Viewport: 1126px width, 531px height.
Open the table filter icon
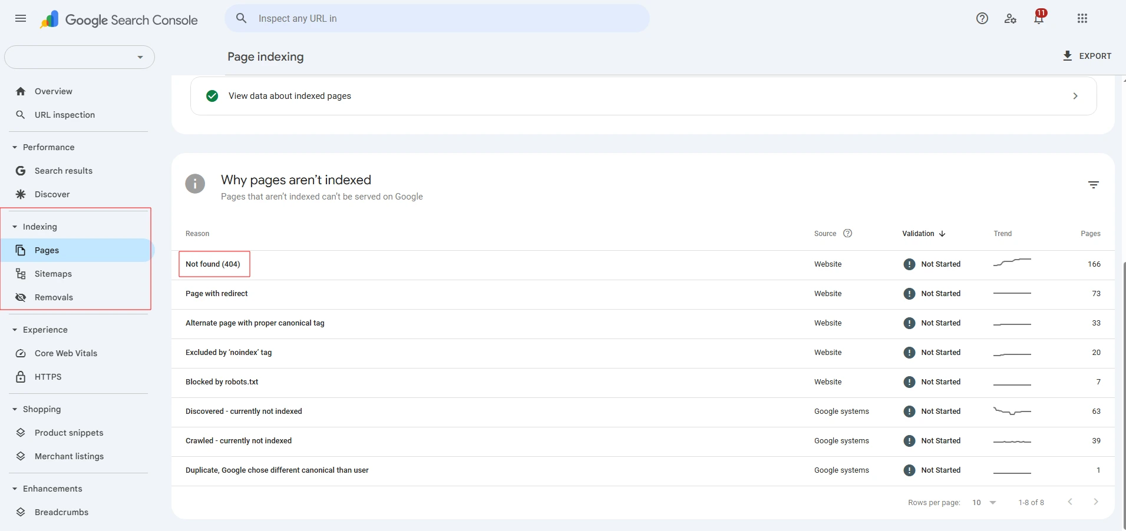click(x=1094, y=185)
